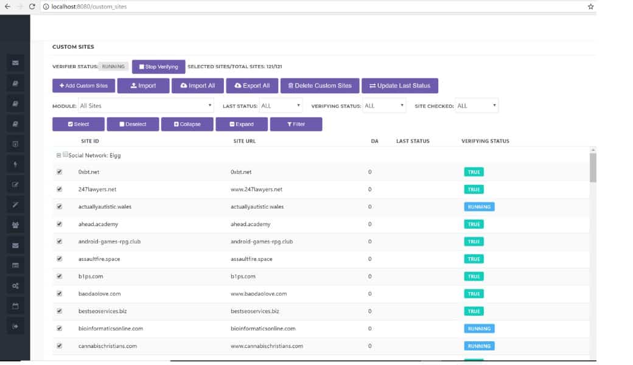Viewport: 633px width, 365px height.
Task: Click the RUNNING verifier status badge at top
Action: [113, 66]
